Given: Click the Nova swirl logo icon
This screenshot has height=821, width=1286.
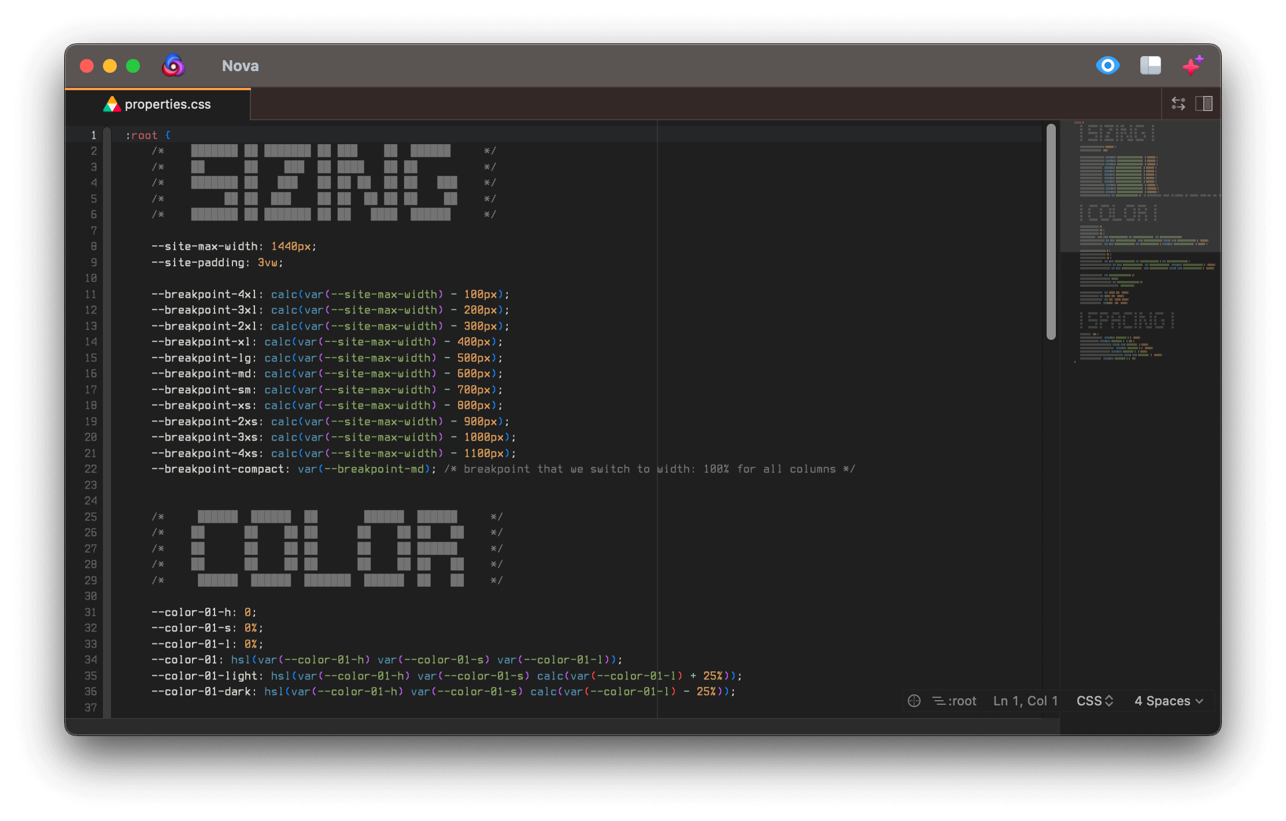Looking at the screenshot, I should [173, 66].
